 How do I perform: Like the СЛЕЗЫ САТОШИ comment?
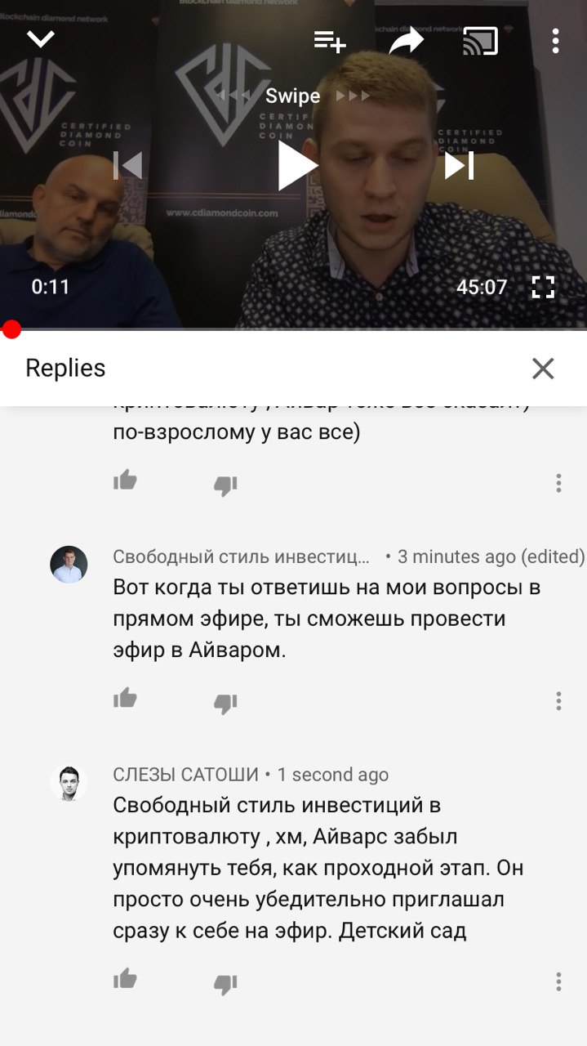(x=125, y=979)
